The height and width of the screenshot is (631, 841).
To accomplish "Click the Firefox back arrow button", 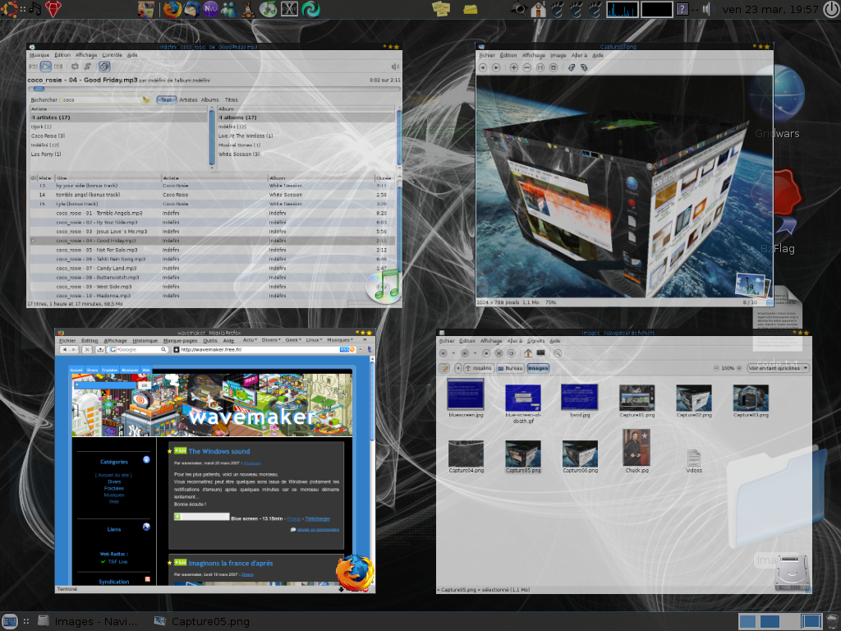I will 65,350.
